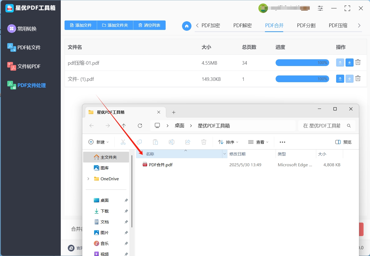Viewport: 370px width, 256px height.
Task: Click the Rename icon in the Explorer toolbar
Action: 172,142
